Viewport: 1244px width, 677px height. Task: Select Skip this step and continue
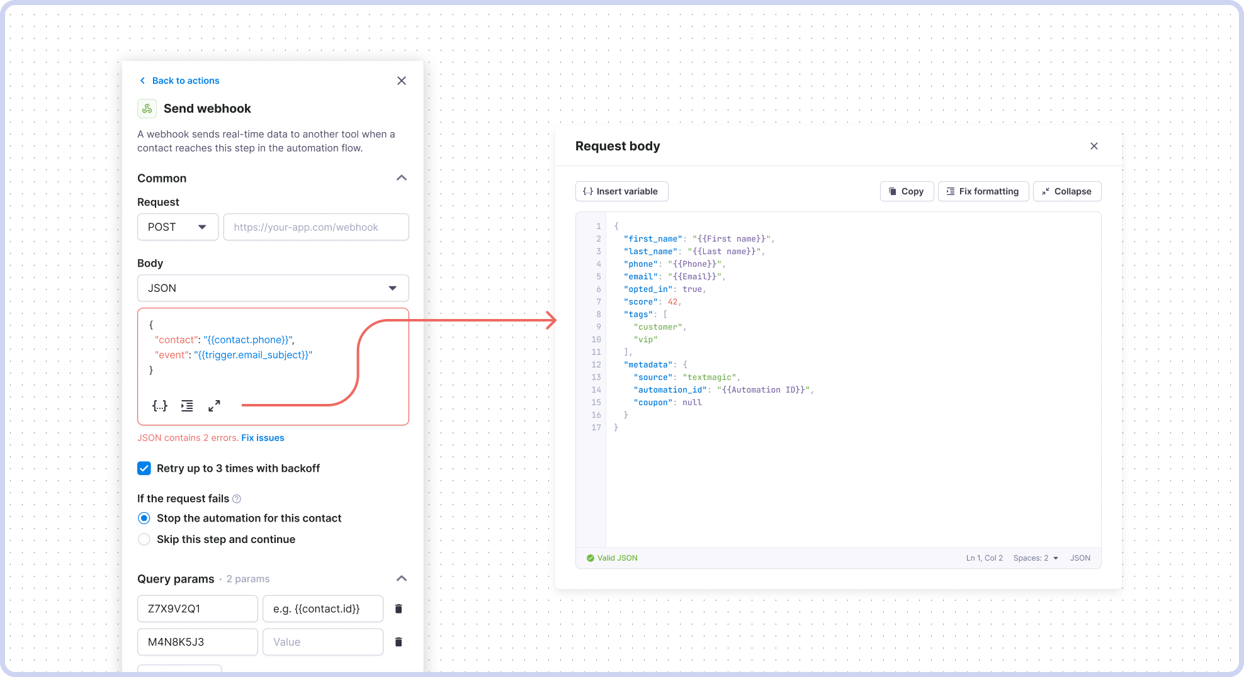pos(144,539)
